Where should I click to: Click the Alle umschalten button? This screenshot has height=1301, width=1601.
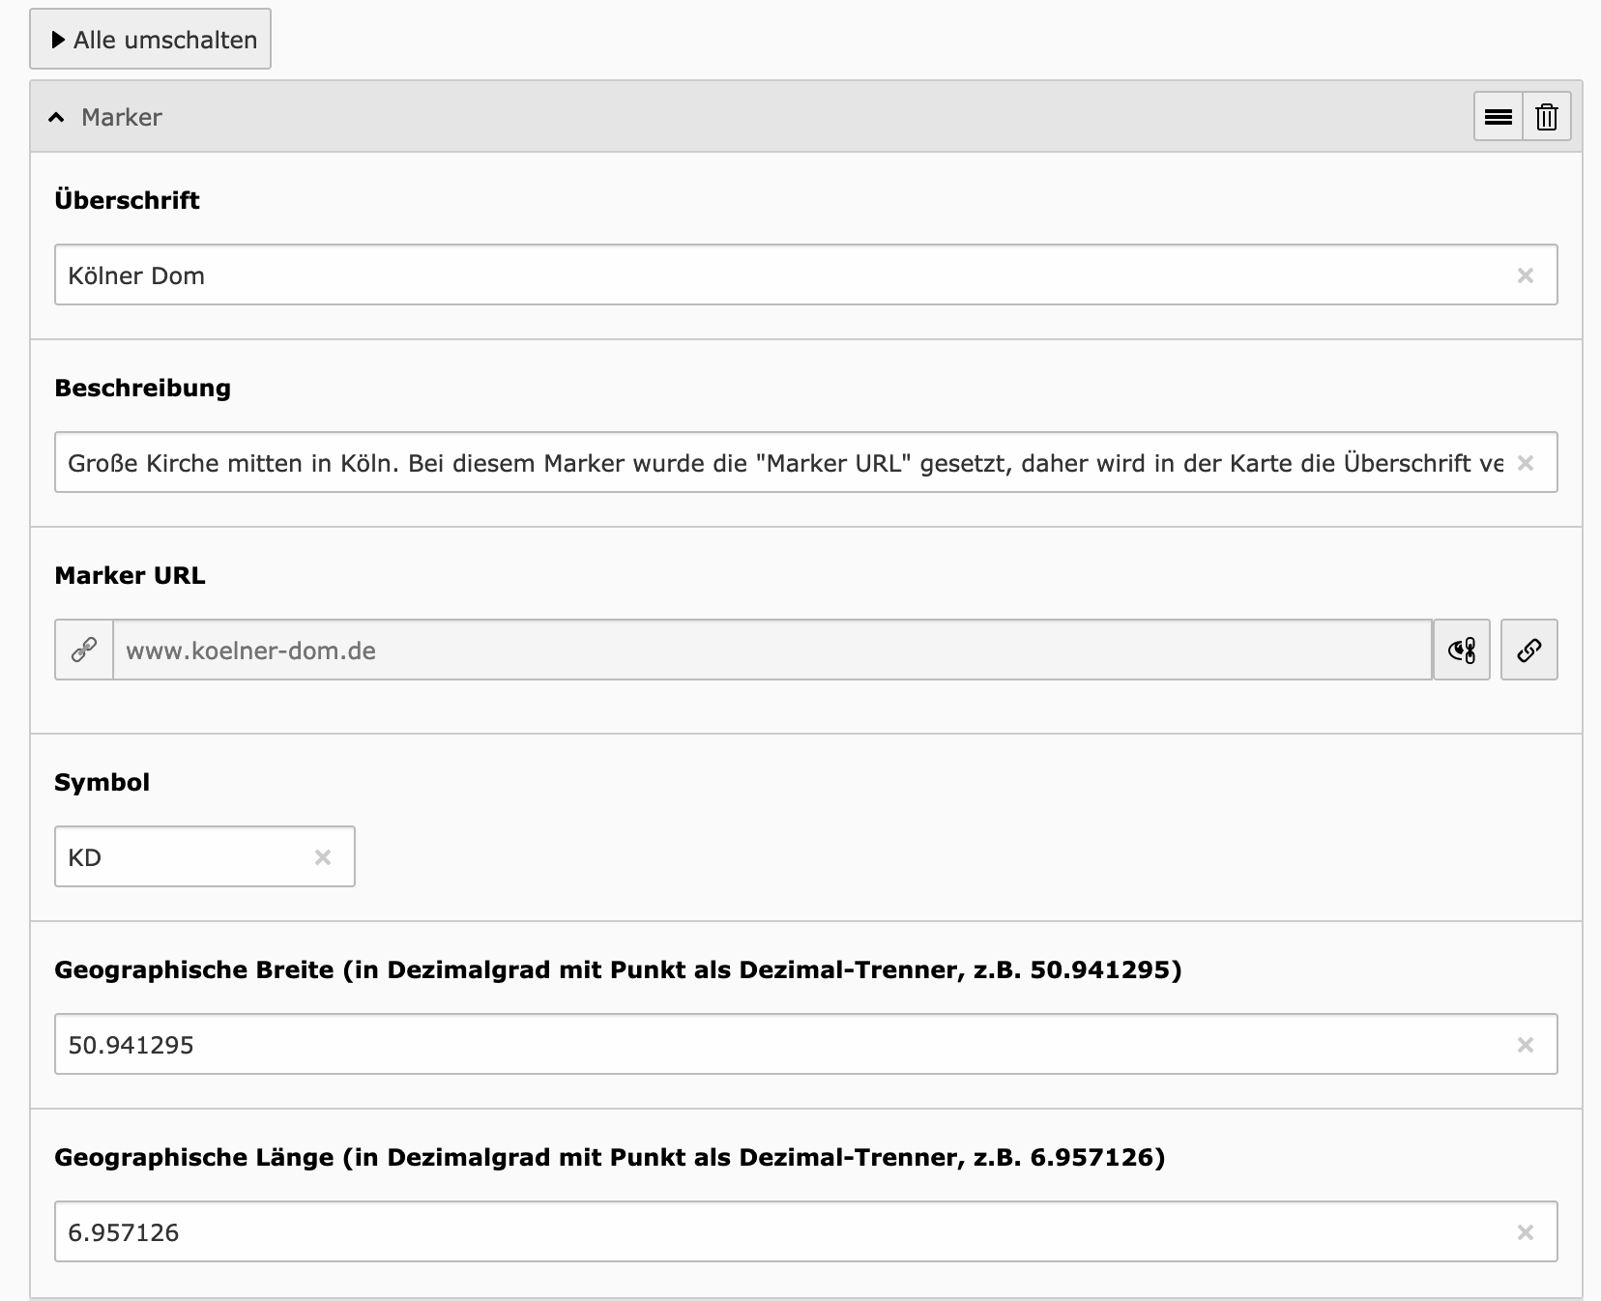[150, 40]
